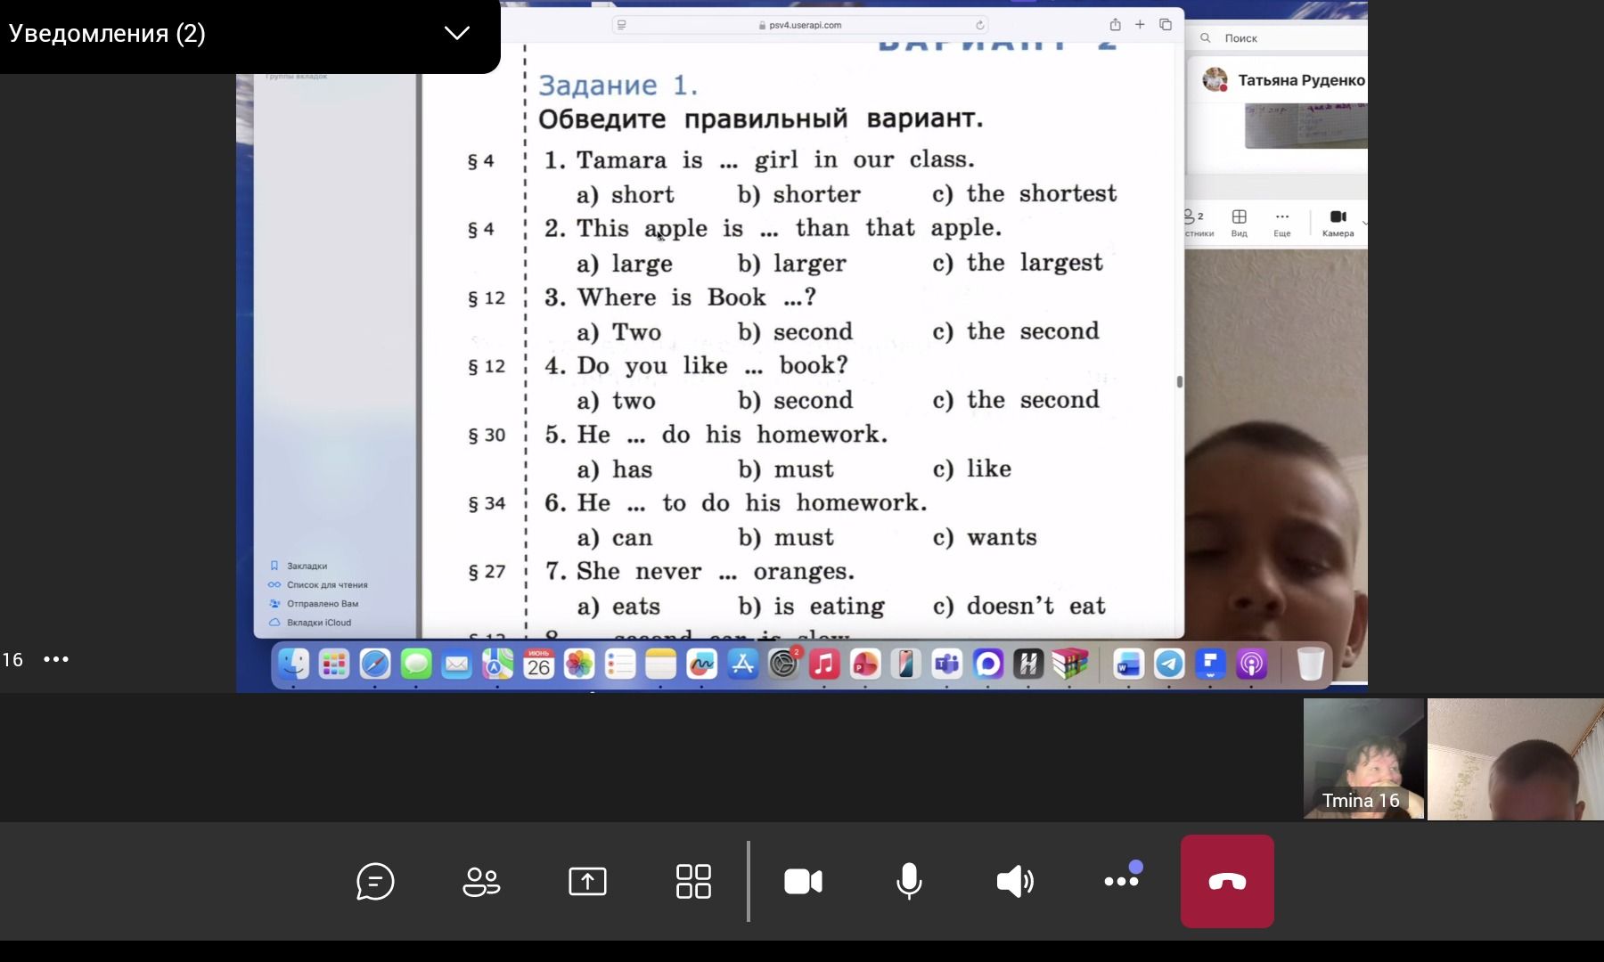
Task: Show Safari tab overview icon
Action: (1166, 25)
